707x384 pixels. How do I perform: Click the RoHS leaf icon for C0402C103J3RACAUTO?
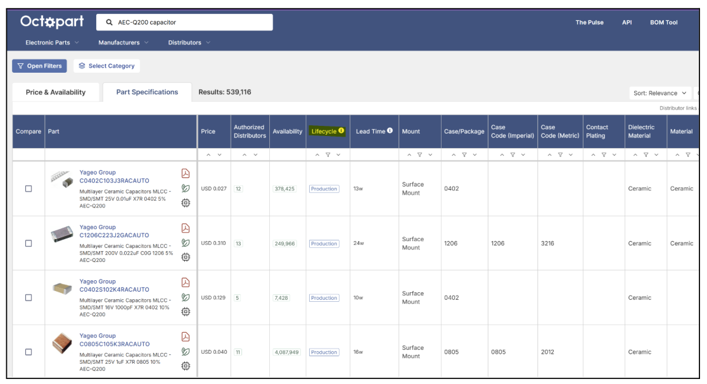[186, 188]
